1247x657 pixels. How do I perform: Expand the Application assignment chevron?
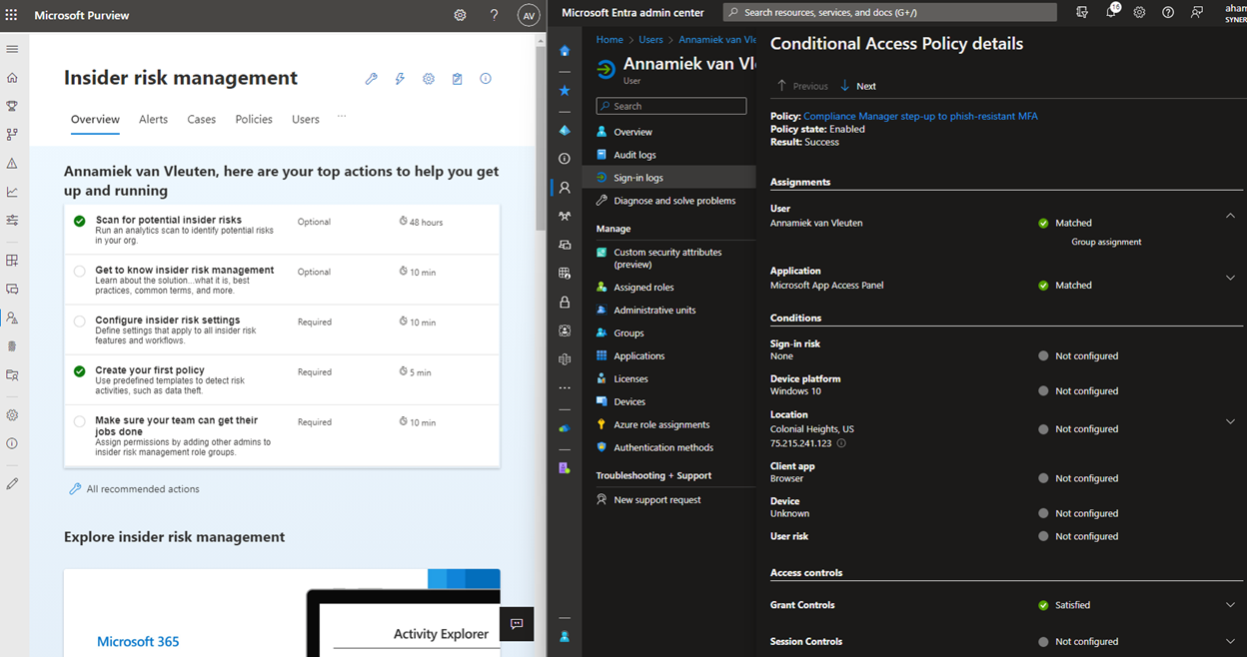point(1230,278)
